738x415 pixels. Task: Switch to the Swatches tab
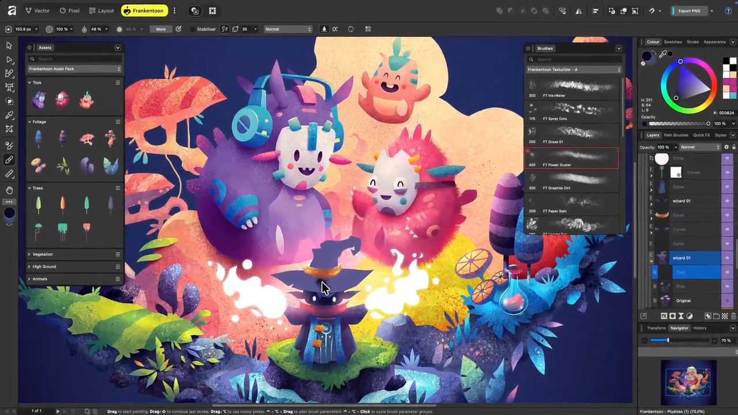click(672, 42)
